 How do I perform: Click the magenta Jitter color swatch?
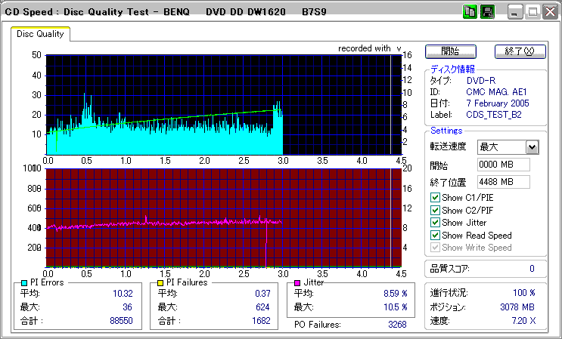297,283
